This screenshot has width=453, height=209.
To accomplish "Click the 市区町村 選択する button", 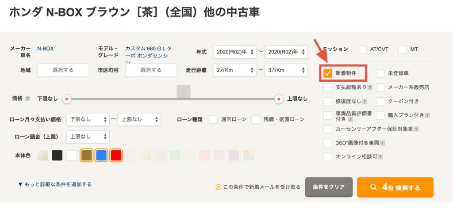I will (151, 70).
